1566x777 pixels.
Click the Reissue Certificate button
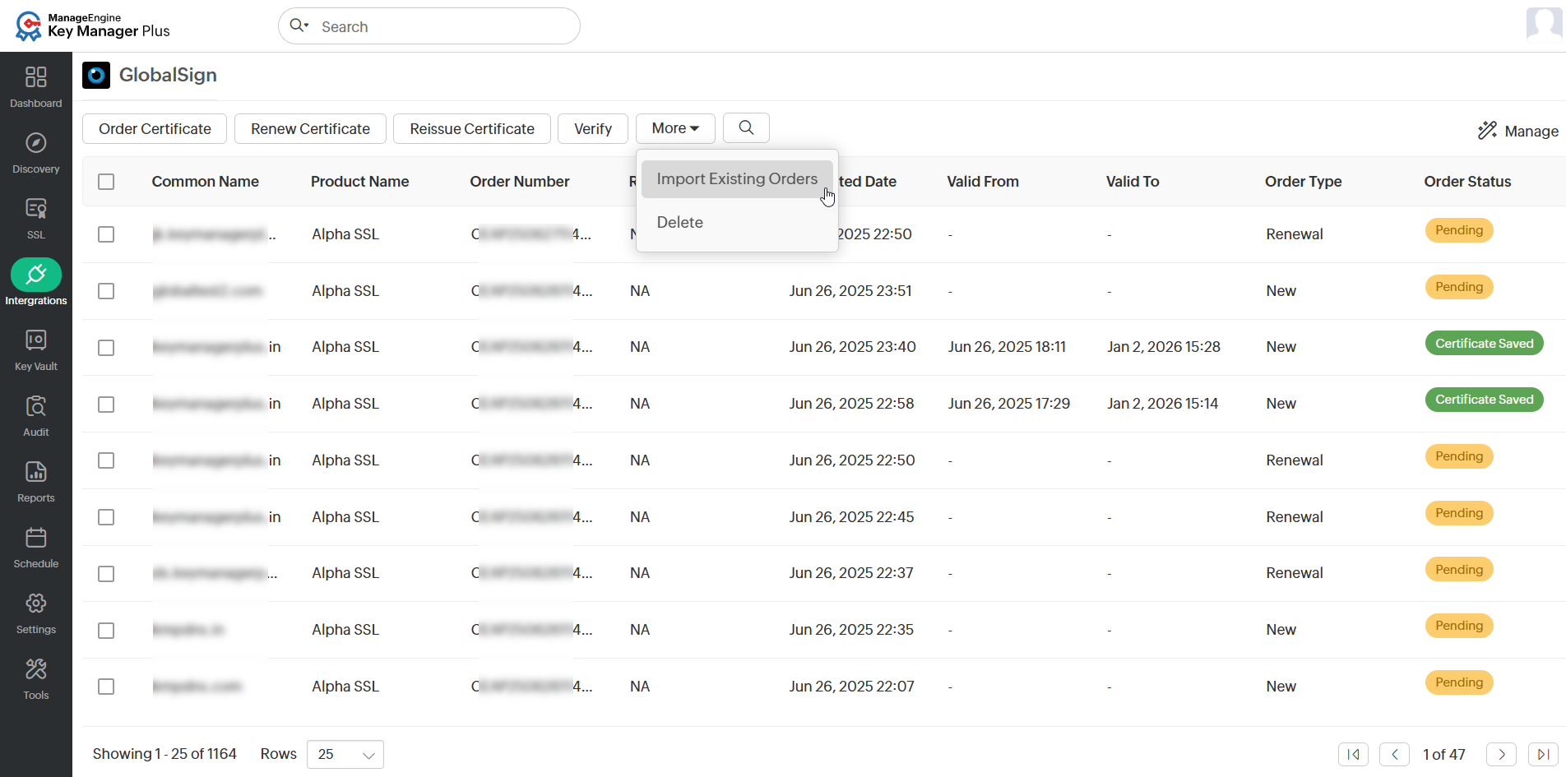472,128
